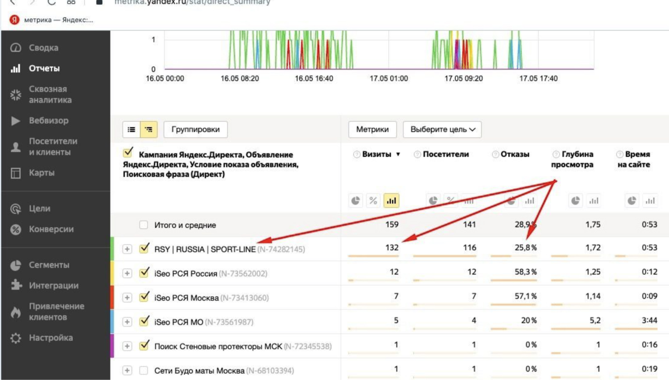Open the iSeo РСЯ Россия campaign name

(x=186, y=273)
